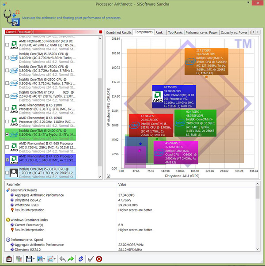This screenshot has height=266, width=265.
Task: Click tab strip scroll right arrow
Action: (258, 32)
